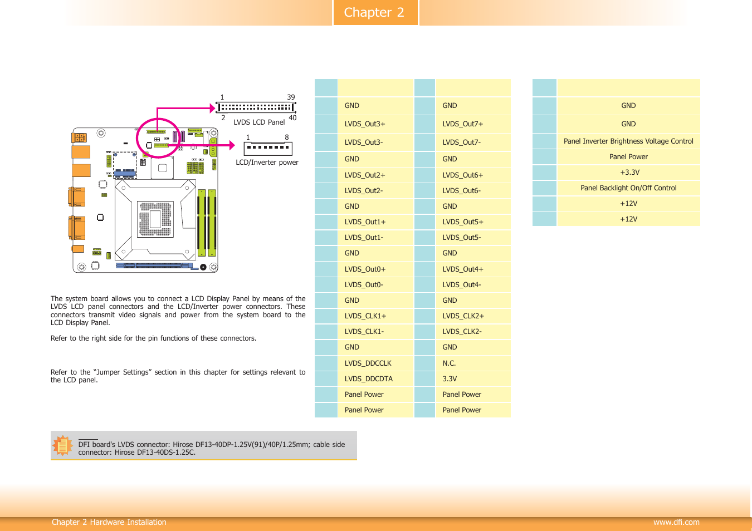Select the LVDS_Out5+ table cell
The height and width of the screenshot is (531, 752).
pos(473,222)
